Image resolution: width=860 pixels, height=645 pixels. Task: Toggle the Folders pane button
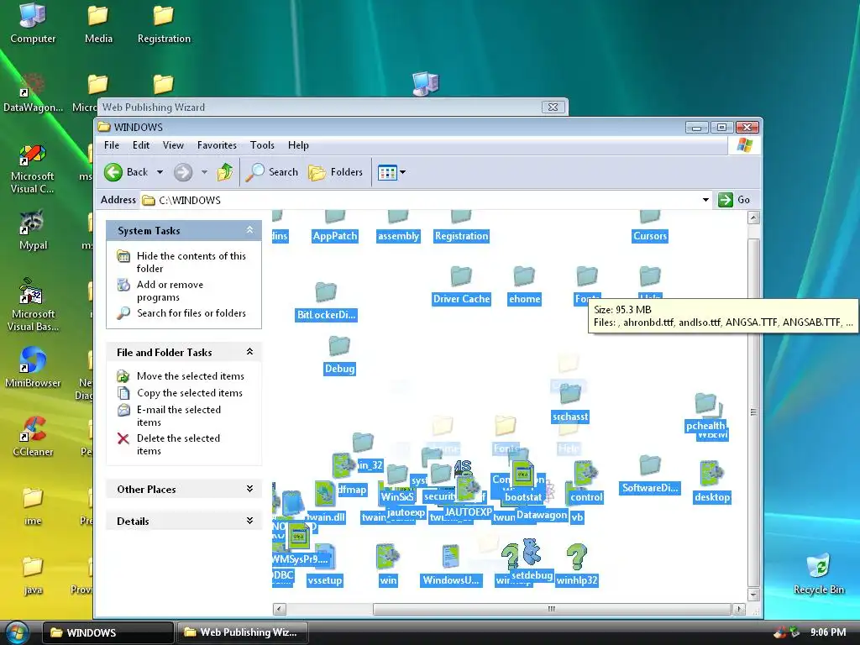[336, 172]
